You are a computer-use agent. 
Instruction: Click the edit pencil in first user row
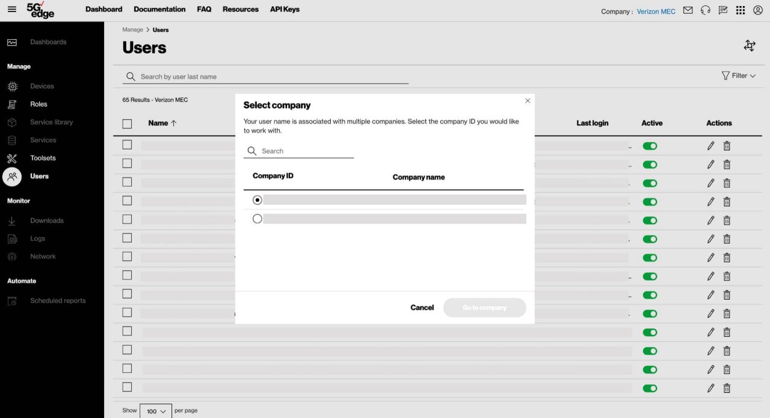point(710,146)
